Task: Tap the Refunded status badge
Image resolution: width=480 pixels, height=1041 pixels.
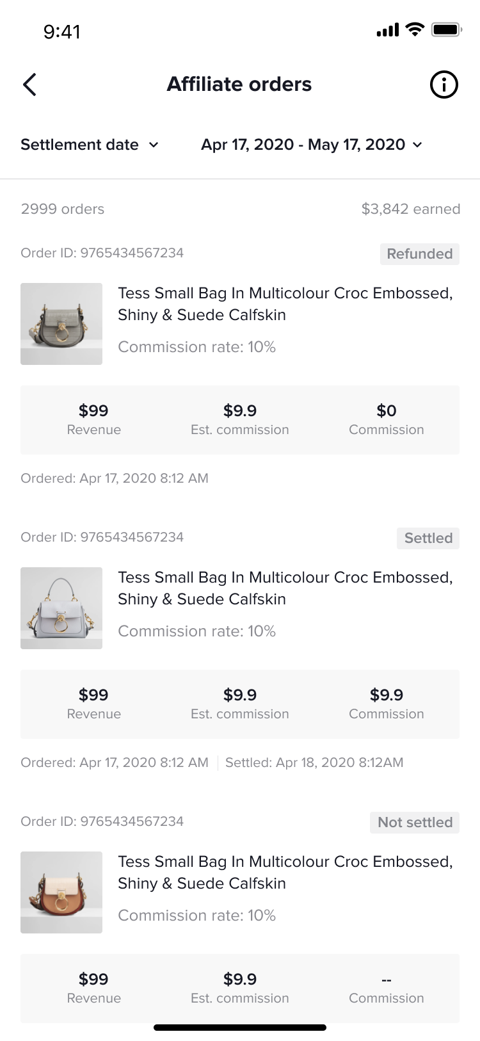Action: click(419, 254)
